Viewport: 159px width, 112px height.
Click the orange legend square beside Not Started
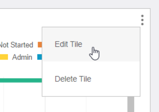(40, 45)
